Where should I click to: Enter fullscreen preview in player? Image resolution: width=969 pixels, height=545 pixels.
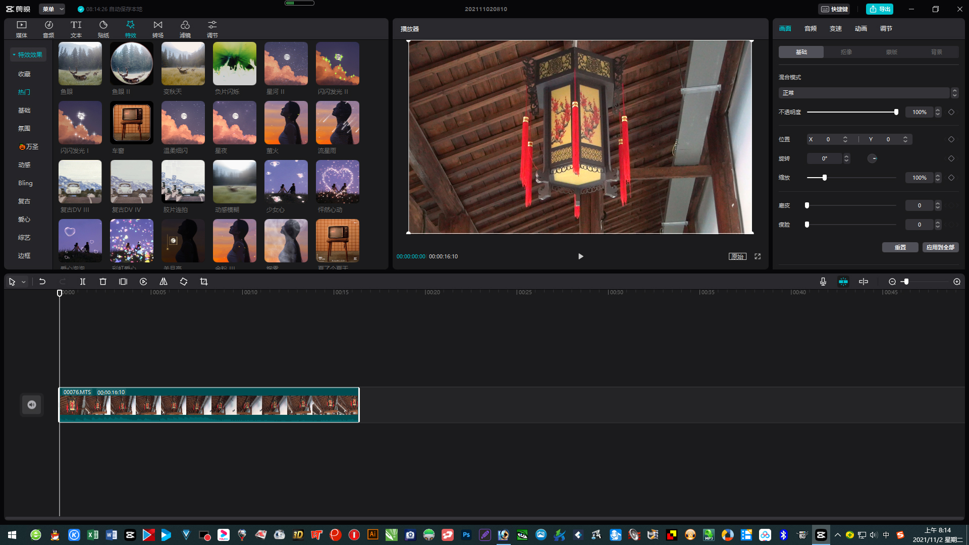pos(758,256)
